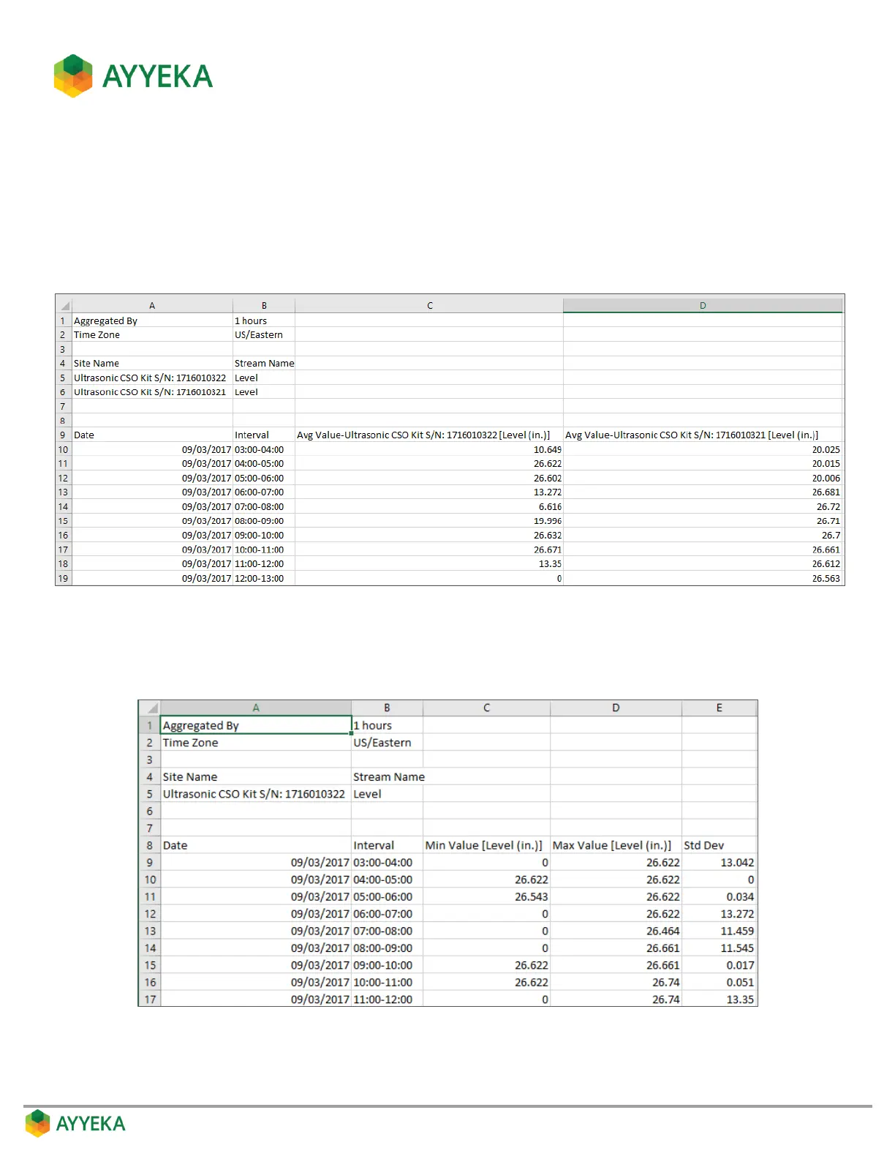Select column C header in upper spreadsheet
Screen dimensions: 895x1159
point(429,306)
